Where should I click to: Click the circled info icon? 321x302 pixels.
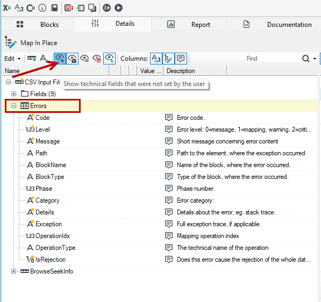click(x=42, y=8)
